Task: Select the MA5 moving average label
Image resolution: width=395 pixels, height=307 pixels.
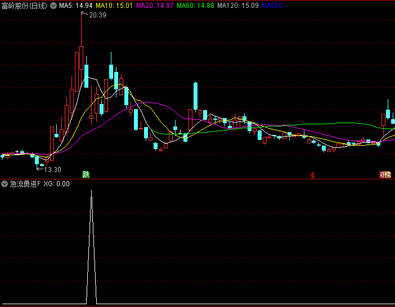Action: (x=75, y=6)
